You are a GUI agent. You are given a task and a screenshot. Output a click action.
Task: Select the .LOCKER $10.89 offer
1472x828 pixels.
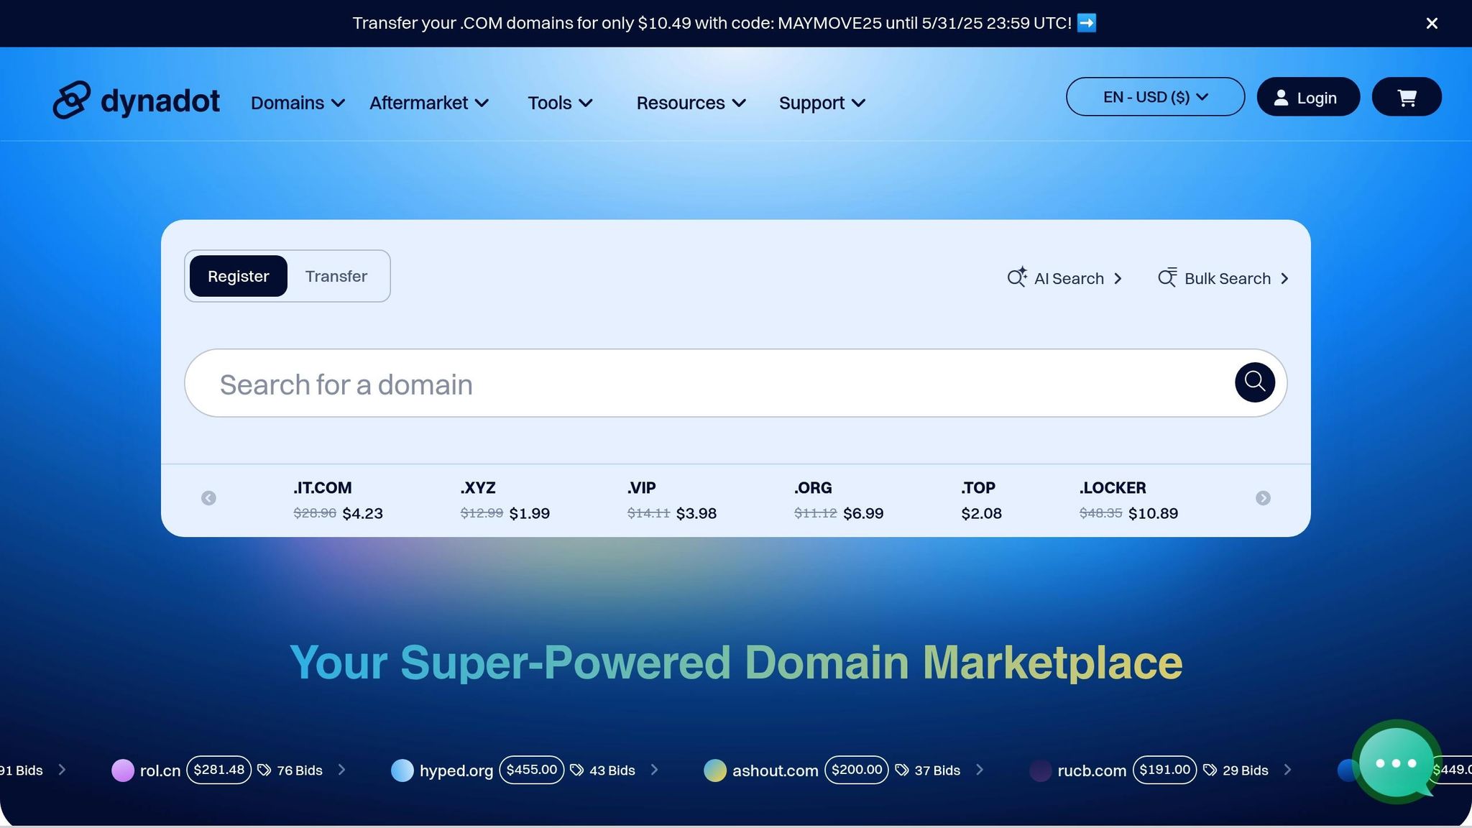tap(1128, 500)
